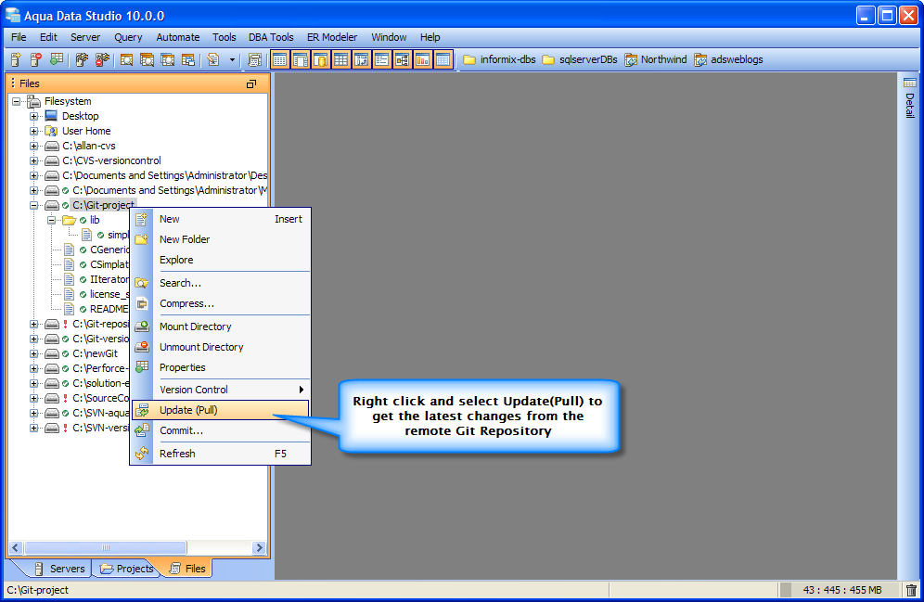Collapse the C:\Git-project node
This screenshot has height=602, width=924.
pyautogui.click(x=34, y=205)
